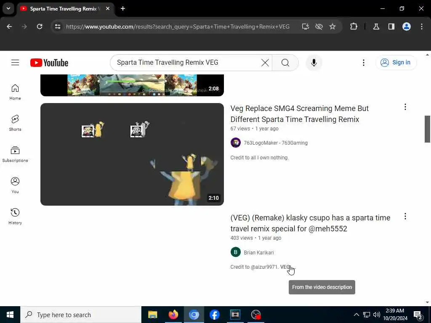Open File Explorer from the taskbar
Image resolution: width=431 pixels, height=323 pixels.
click(x=152, y=315)
